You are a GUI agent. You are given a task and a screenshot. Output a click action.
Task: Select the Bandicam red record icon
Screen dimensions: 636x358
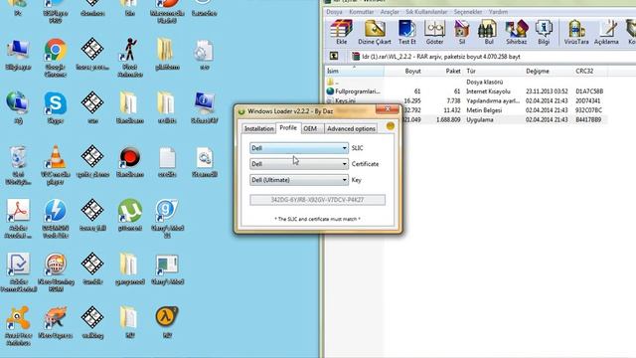[x=130, y=161]
